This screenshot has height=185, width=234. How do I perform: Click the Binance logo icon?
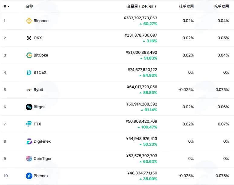pyautogui.click(x=29, y=21)
